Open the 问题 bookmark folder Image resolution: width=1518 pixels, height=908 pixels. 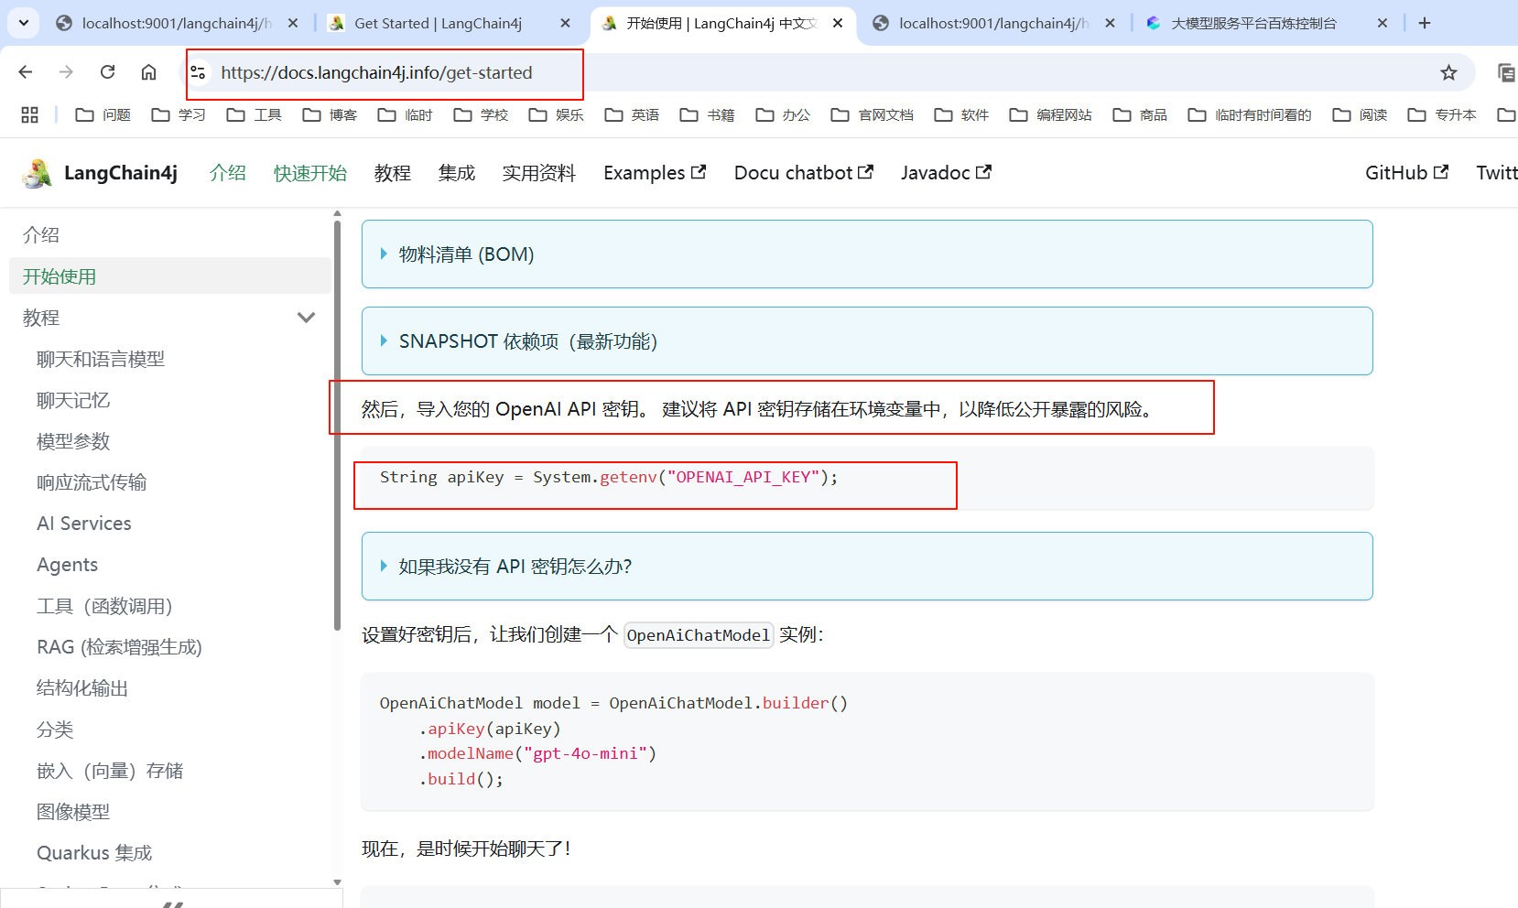click(103, 114)
